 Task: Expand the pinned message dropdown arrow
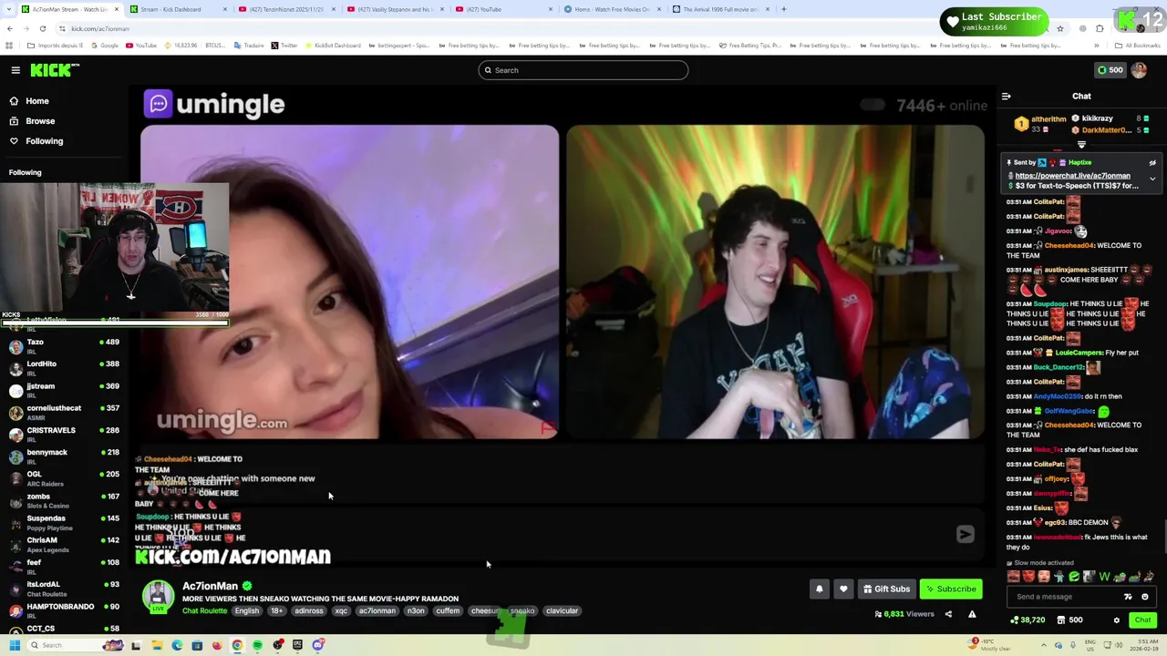pos(1152,179)
